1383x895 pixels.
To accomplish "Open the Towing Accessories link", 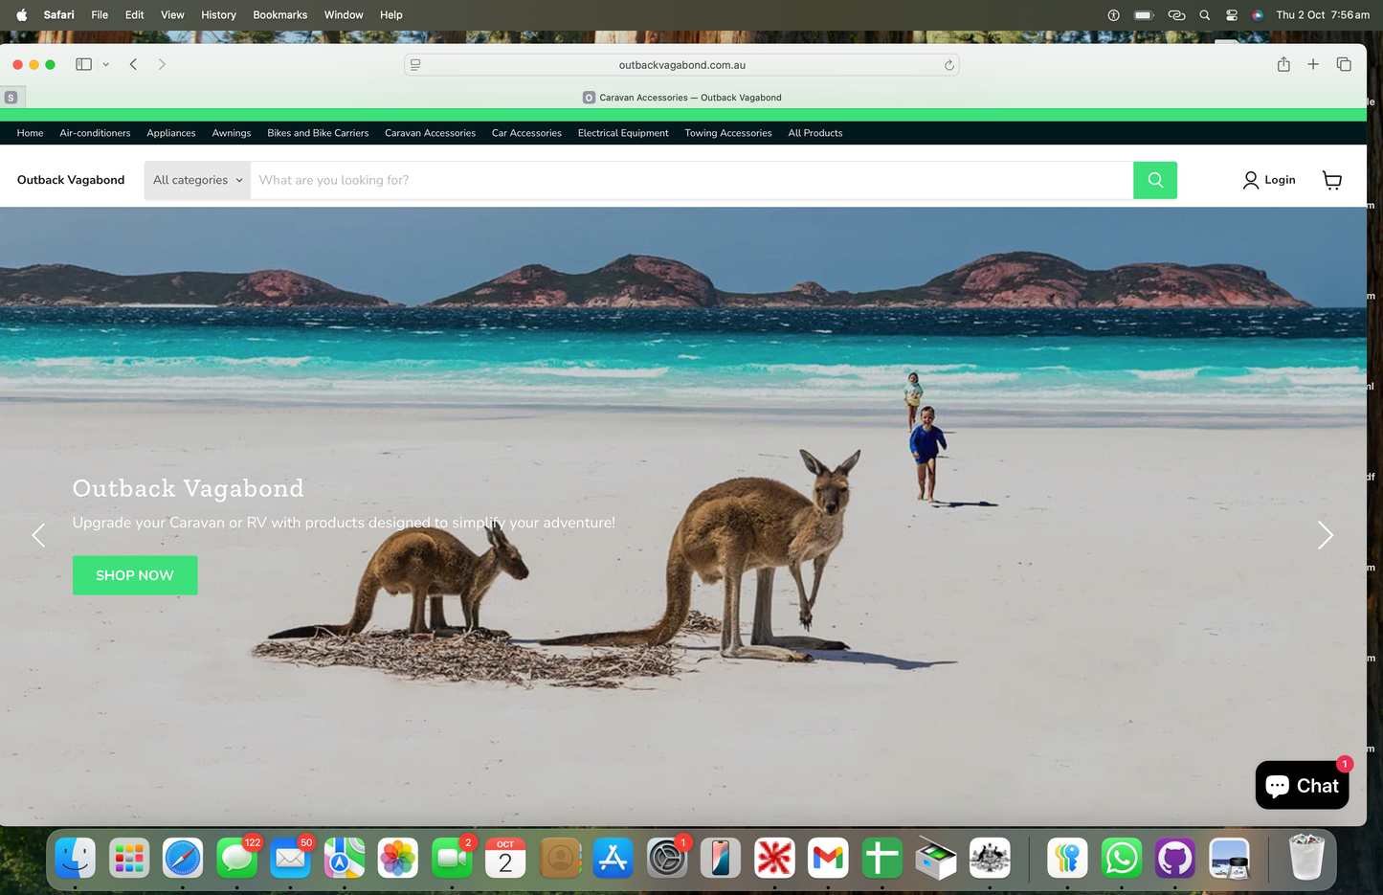I will 727,133.
